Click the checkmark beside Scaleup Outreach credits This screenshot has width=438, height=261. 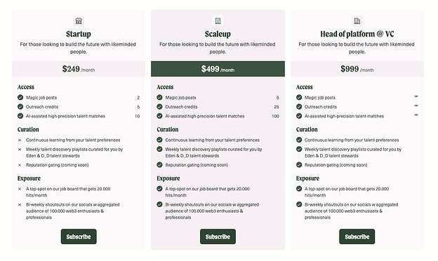tap(159, 106)
